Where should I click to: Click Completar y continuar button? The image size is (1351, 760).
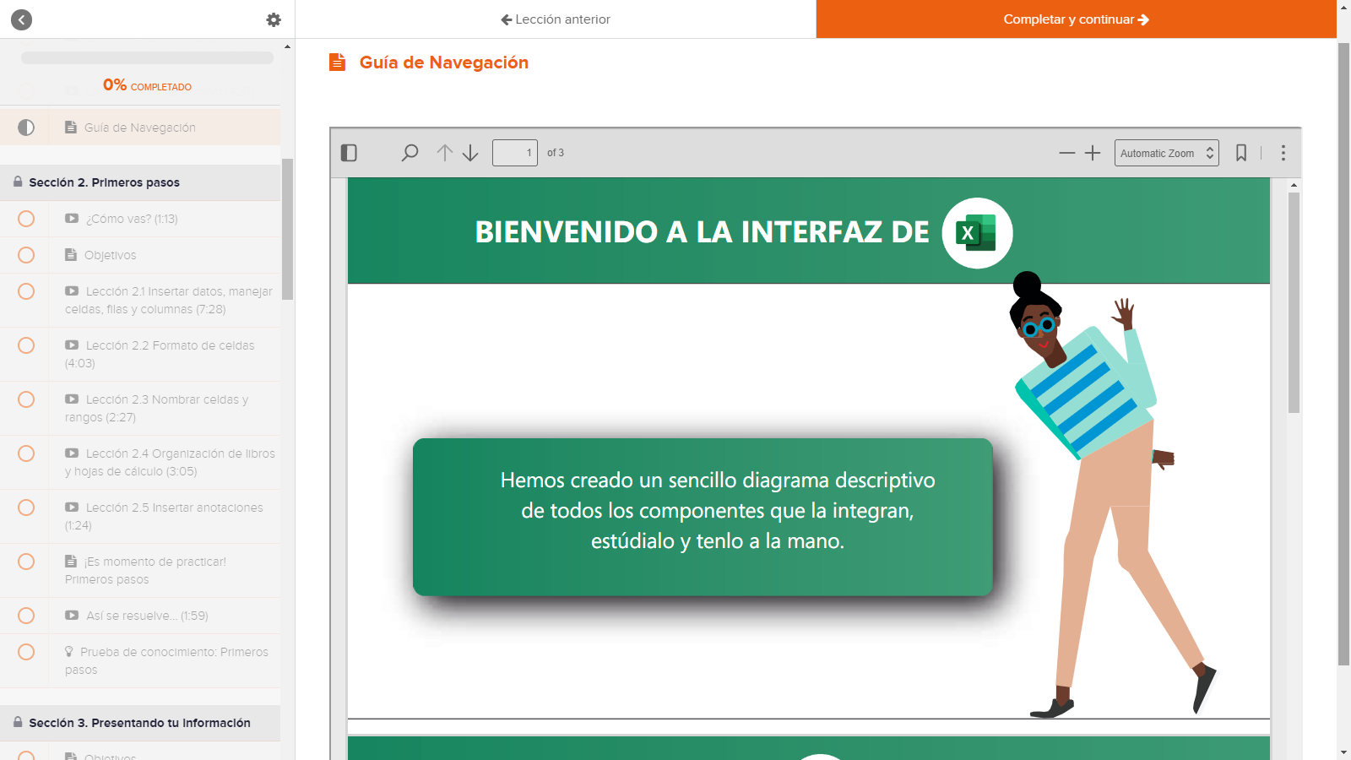pos(1076,19)
